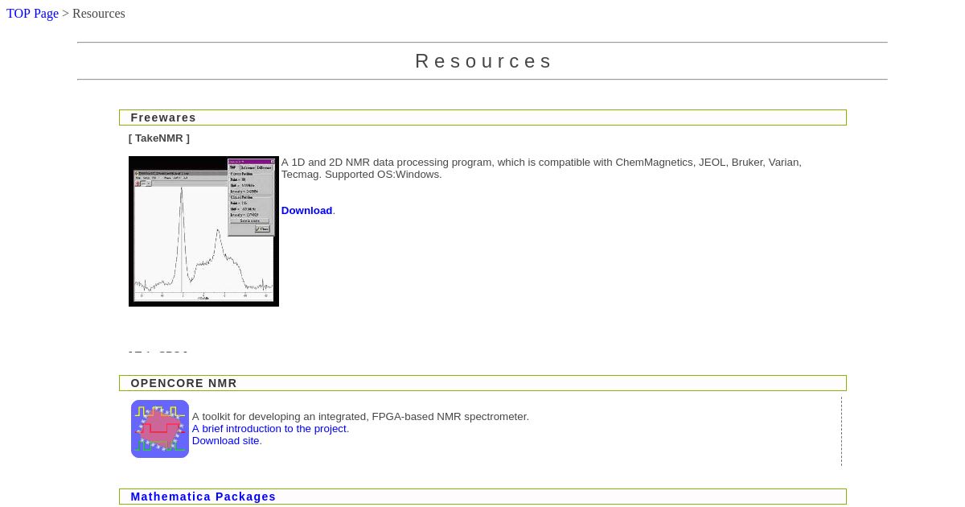Click the Resources page title
Image resolution: width=965 pixels, height=507 pixels.
483,61
